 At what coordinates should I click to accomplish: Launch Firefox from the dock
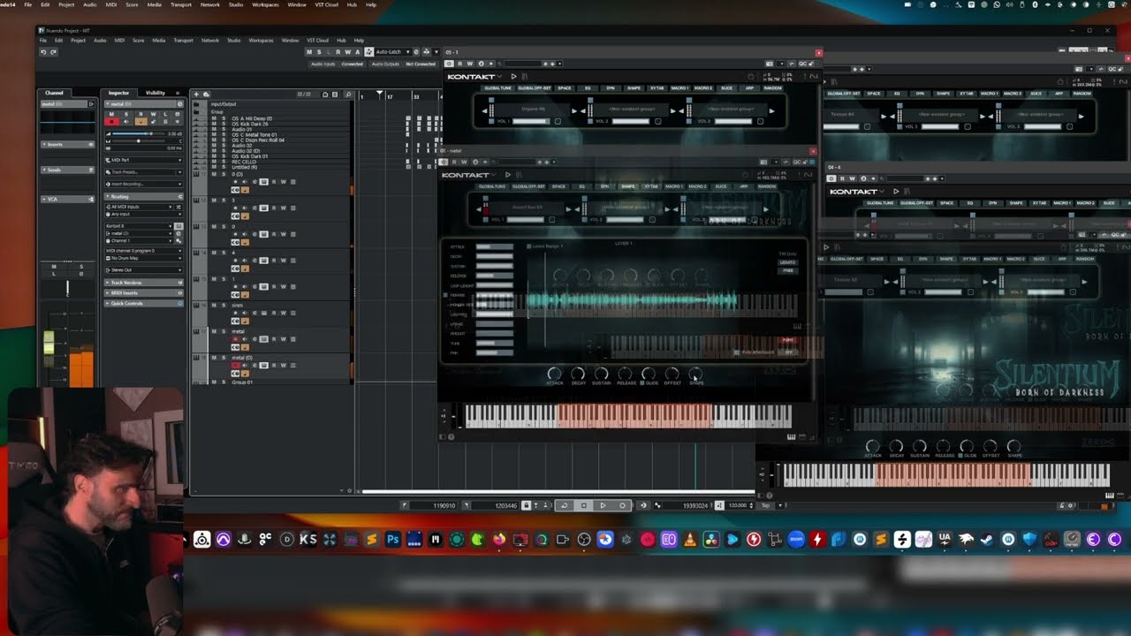point(499,539)
